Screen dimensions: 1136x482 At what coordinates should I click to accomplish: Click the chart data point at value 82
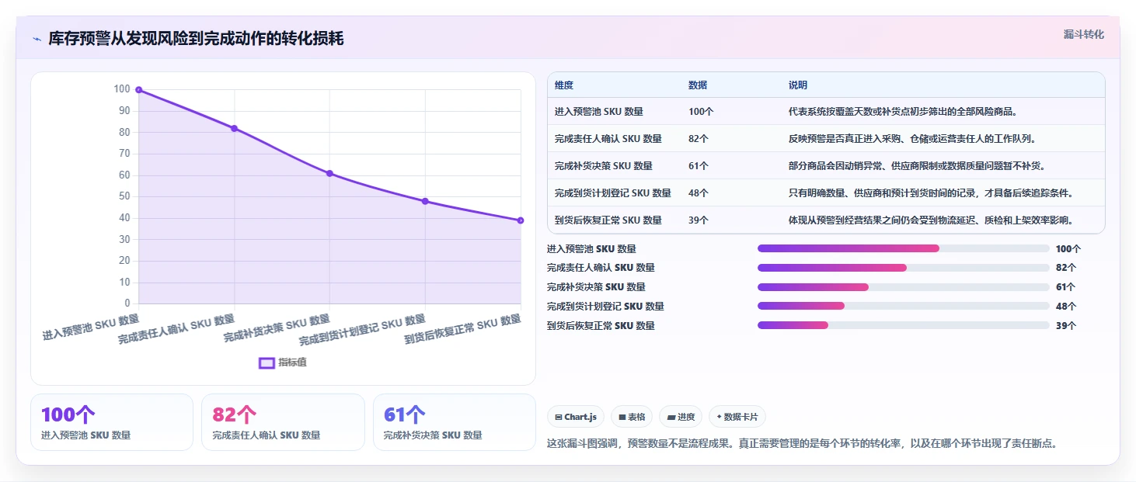point(234,128)
